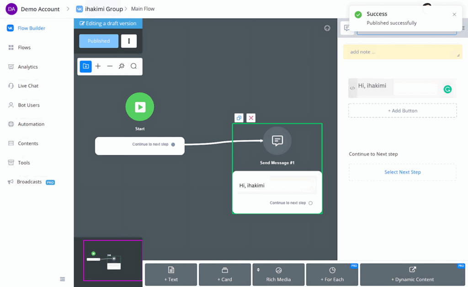The image size is (468, 287).
Task: Collapse the sidebar using the hamburger icon
Action: pyautogui.click(x=63, y=279)
